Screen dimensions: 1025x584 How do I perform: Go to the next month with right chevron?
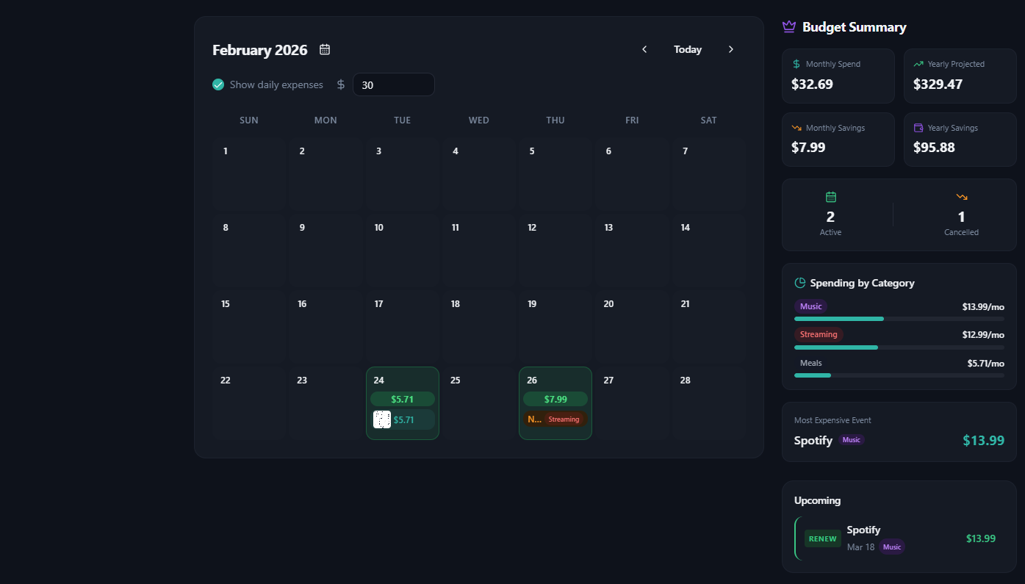730,49
